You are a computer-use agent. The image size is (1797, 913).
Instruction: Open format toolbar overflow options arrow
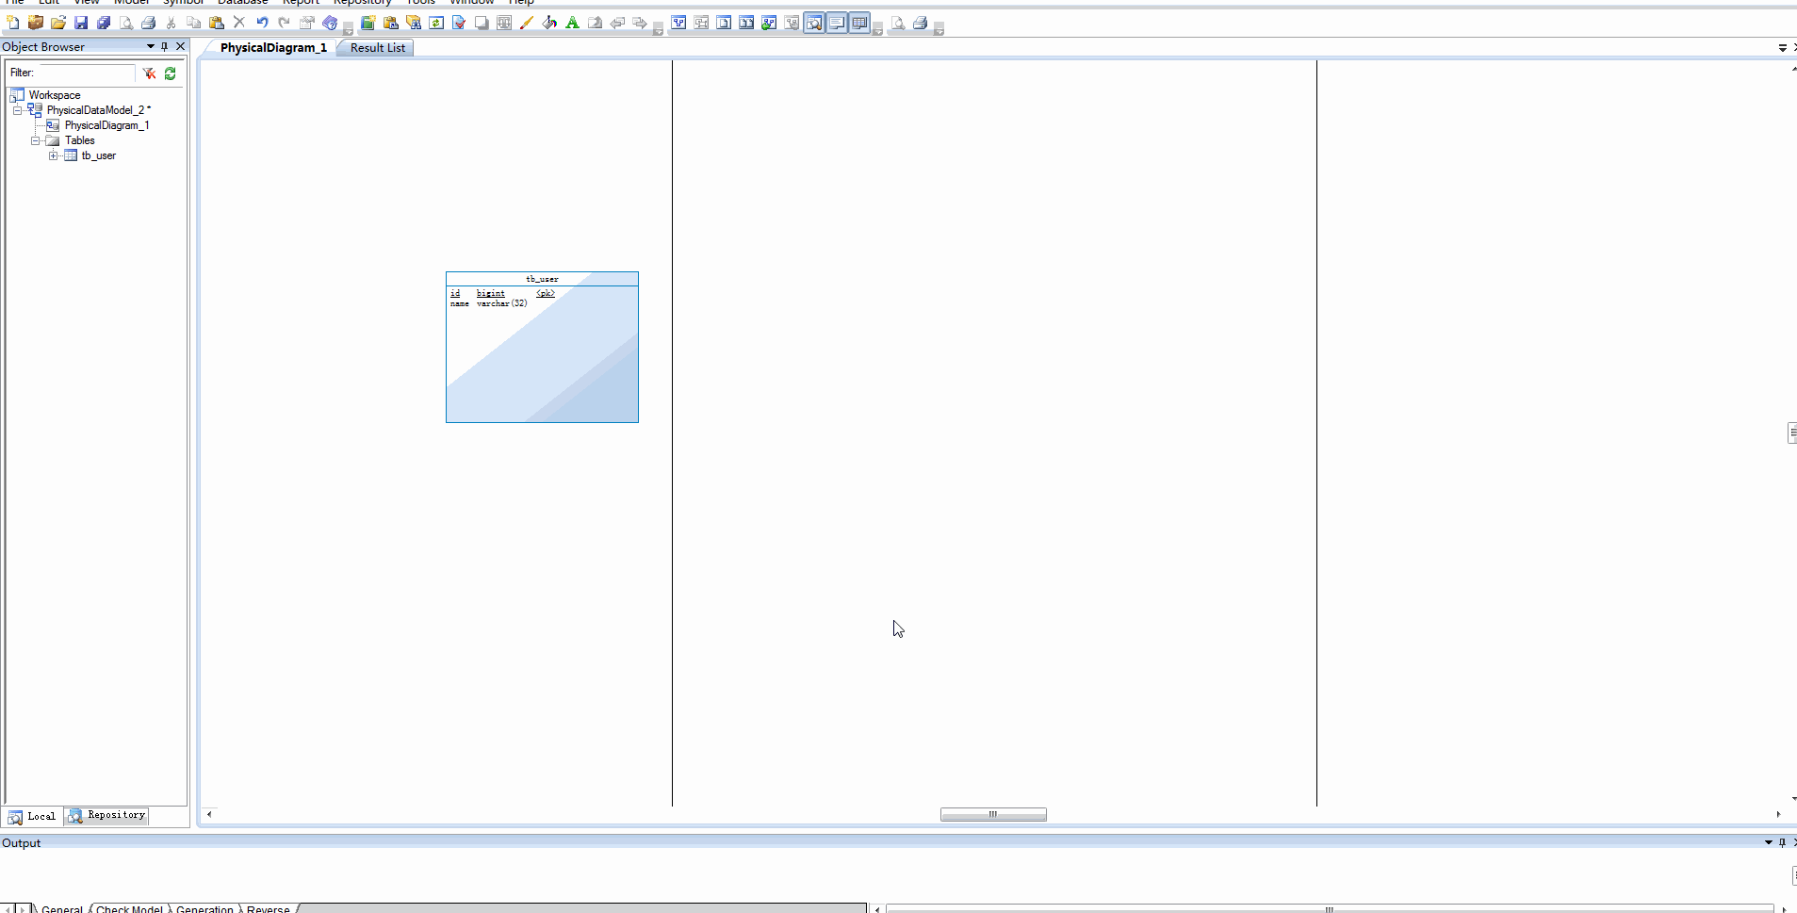(x=658, y=30)
